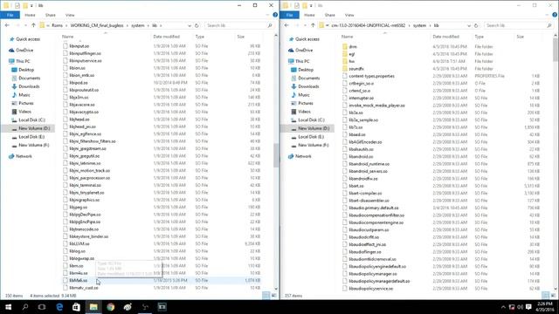The image size is (559, 314).
Task: Switch left window to large icons view
Action: coord(273,295)
